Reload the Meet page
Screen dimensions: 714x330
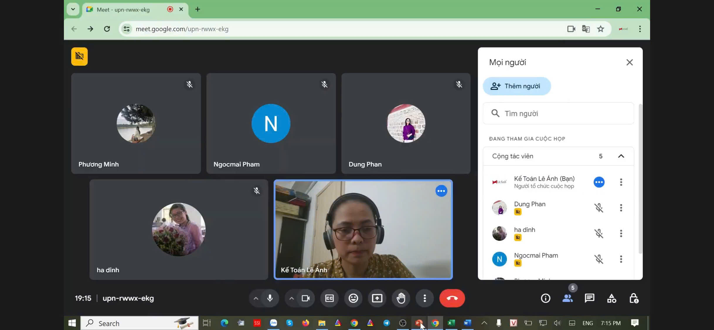pos(107,29)
